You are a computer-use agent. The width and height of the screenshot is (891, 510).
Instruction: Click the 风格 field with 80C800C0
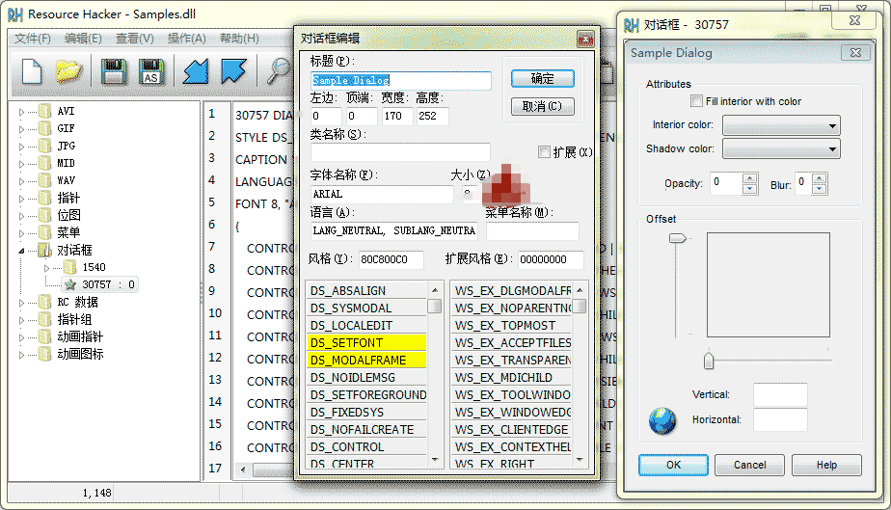pyautogui.click(x=391, y=259)
